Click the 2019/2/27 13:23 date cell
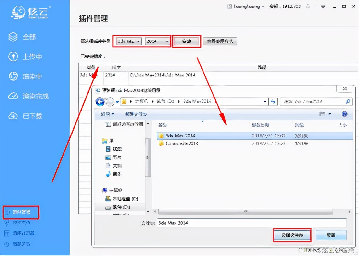This screenshot has height=256, width=359. pos(269,143)
